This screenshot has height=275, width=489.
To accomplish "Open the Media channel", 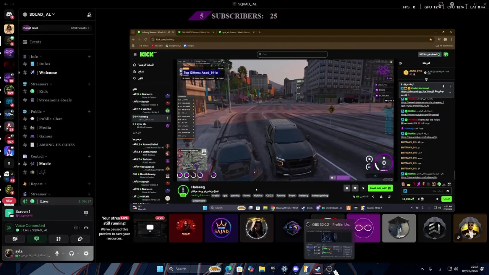I will (x=56, y=128).
